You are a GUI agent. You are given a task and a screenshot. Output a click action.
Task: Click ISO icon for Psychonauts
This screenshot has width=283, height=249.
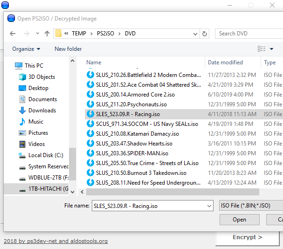click(x=90, y=104)
